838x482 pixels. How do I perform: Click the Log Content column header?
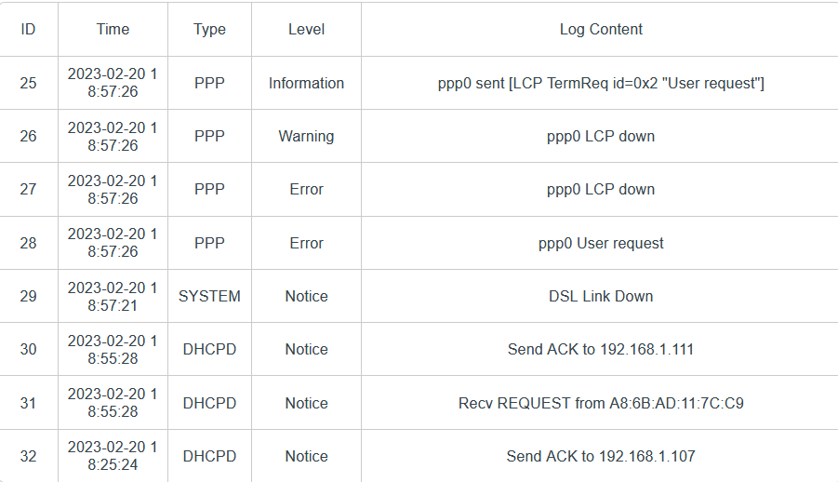[x=600, y=29]
